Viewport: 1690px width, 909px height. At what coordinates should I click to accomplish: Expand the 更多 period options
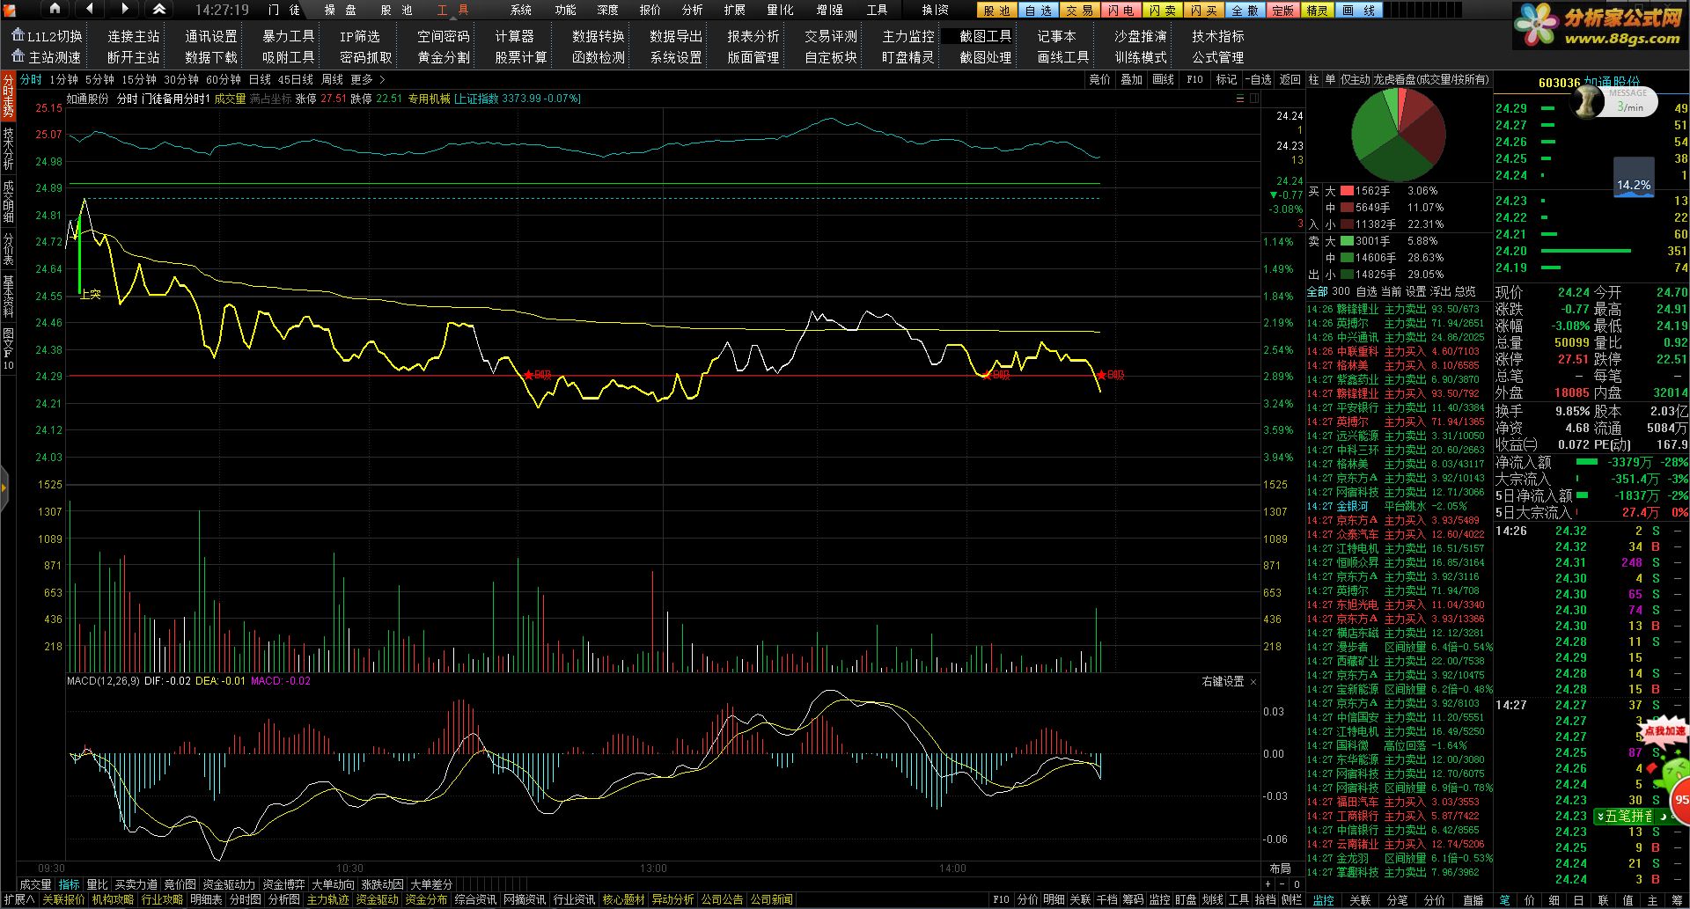point(367,79)
